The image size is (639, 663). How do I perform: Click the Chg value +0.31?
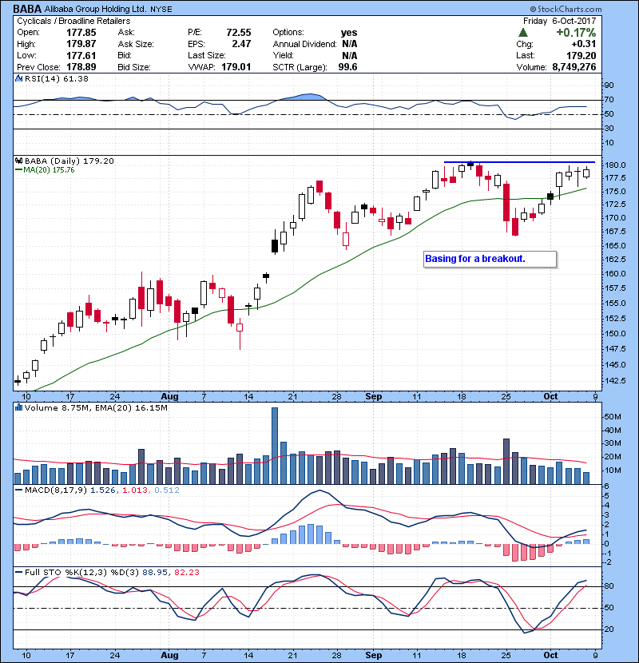(584, 44)
